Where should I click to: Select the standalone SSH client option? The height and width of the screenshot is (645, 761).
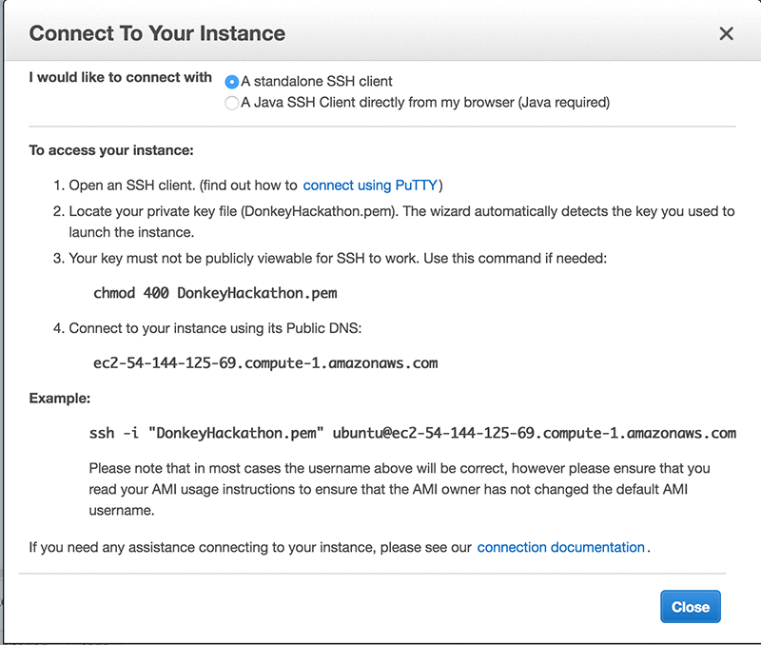(x=232, y=82)
